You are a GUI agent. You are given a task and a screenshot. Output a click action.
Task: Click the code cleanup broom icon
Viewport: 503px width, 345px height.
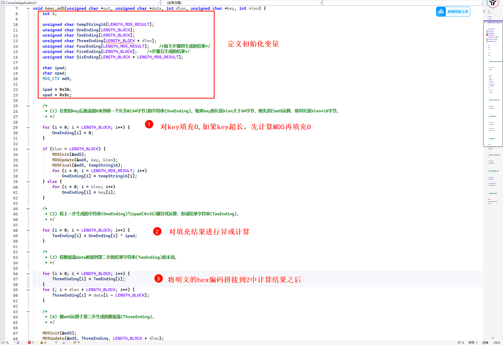[x=75, y=343]
